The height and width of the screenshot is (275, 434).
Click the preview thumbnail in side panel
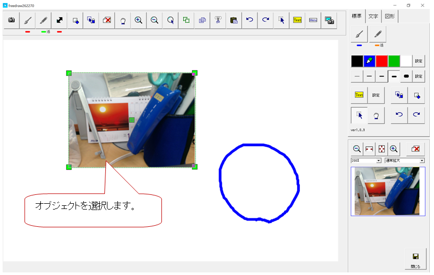[x=387, y=191]
